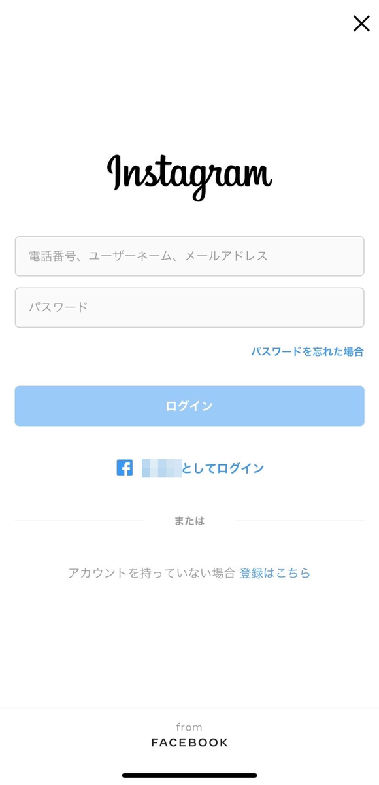Tap the empty area below 登録はこちら
Viewport: 379px width, 785px height.
coord(189,644)
